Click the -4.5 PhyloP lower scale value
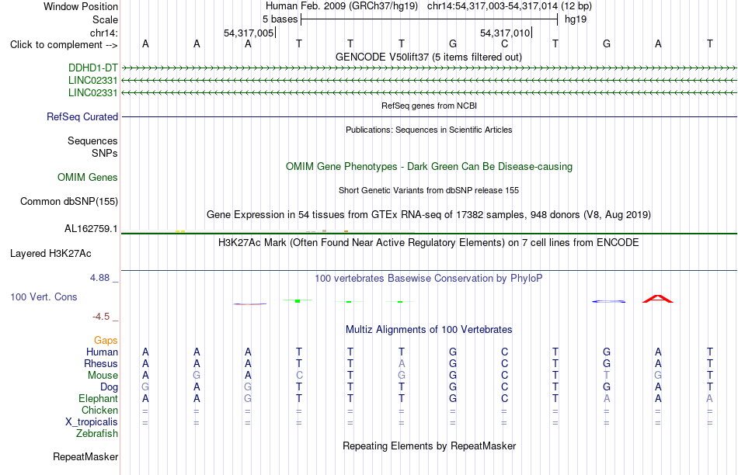The height and width of the screenshot is (475, 738). [x=101, y=317]
